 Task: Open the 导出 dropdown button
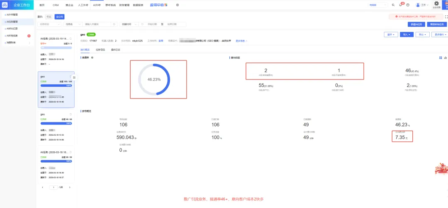(422, 34)
